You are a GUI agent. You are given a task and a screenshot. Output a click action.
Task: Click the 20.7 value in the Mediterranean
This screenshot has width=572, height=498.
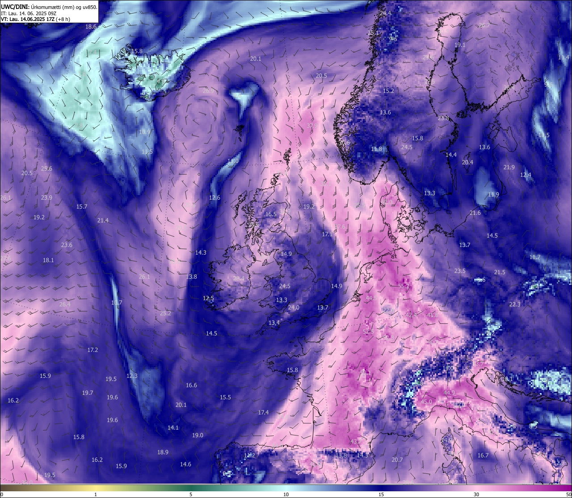pyautogui.click(x=397, y=460)
